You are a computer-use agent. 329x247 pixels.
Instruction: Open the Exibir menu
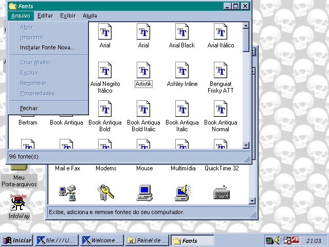pos(68,16)
